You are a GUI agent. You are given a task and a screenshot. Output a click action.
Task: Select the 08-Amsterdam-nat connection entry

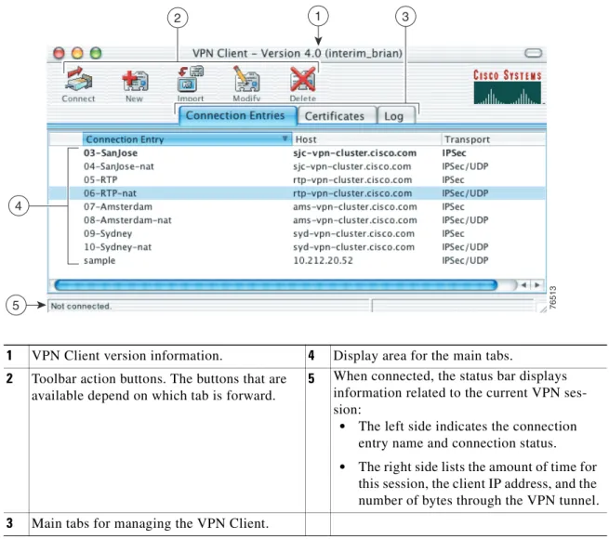click(x=297, y=220)
